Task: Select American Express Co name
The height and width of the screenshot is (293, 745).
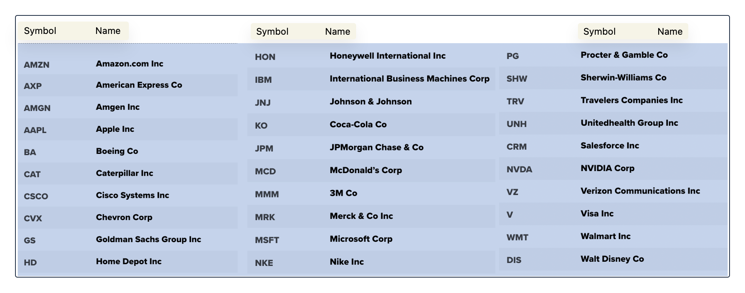Action: (139, 85)
